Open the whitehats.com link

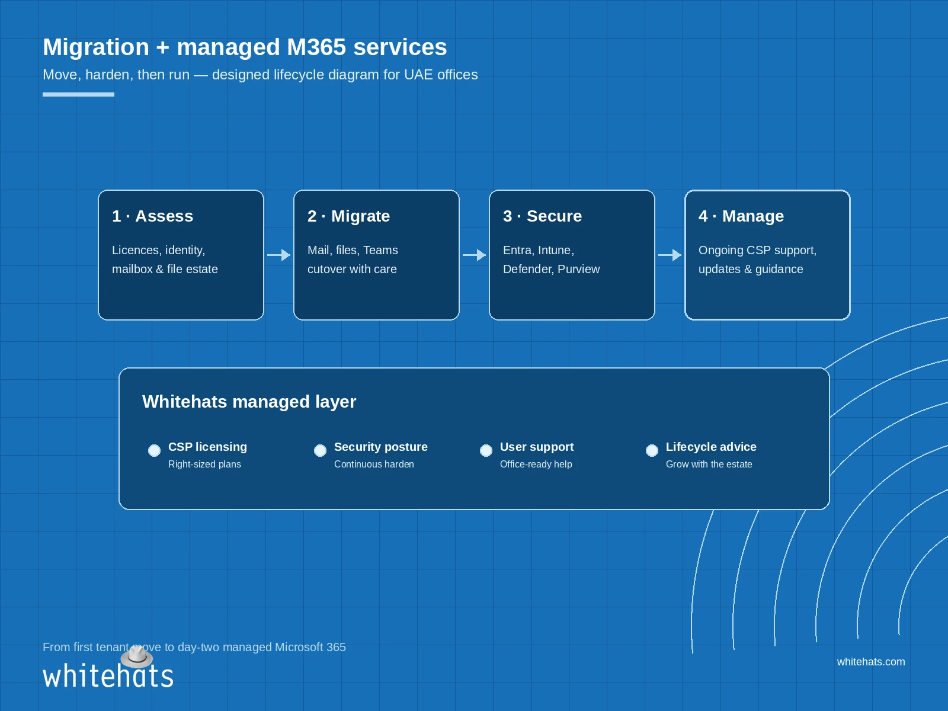pos(871,662)
